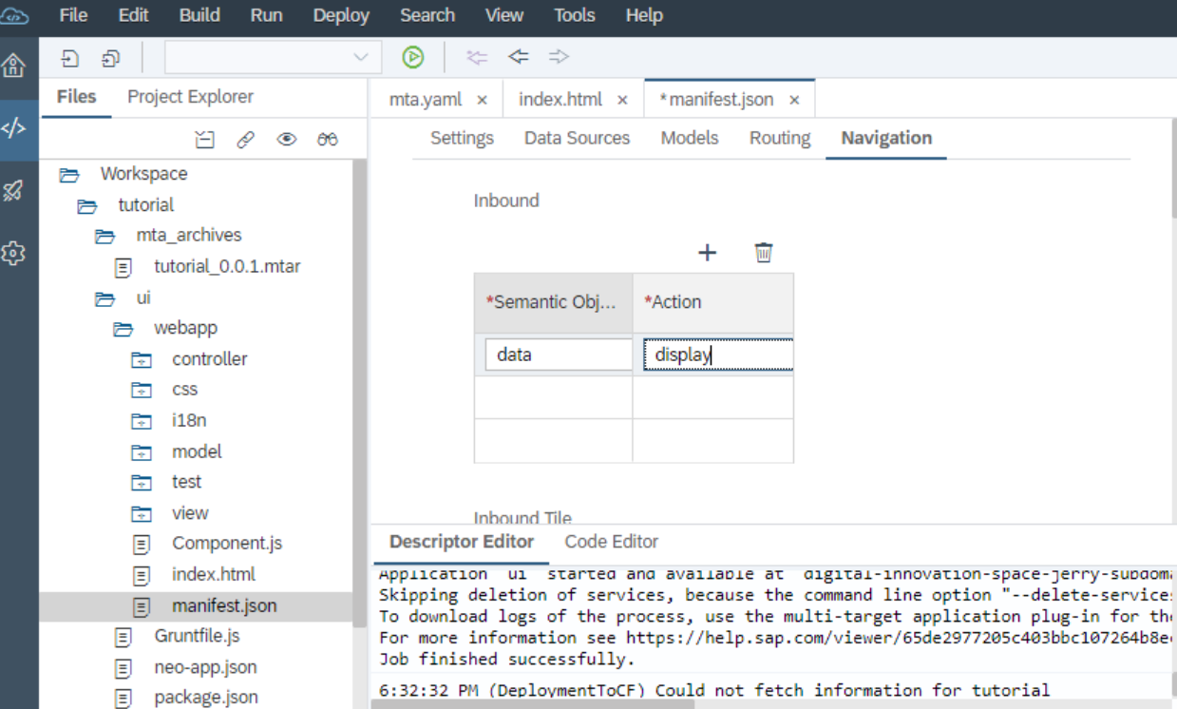
Task: Open Preferences gear icon in left sidebar
Action: tap(13, 253)
